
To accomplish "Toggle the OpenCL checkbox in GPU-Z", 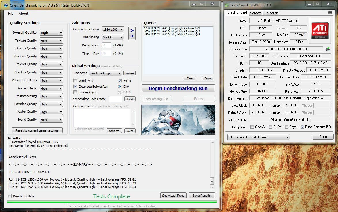I will [x=252, y=127].
